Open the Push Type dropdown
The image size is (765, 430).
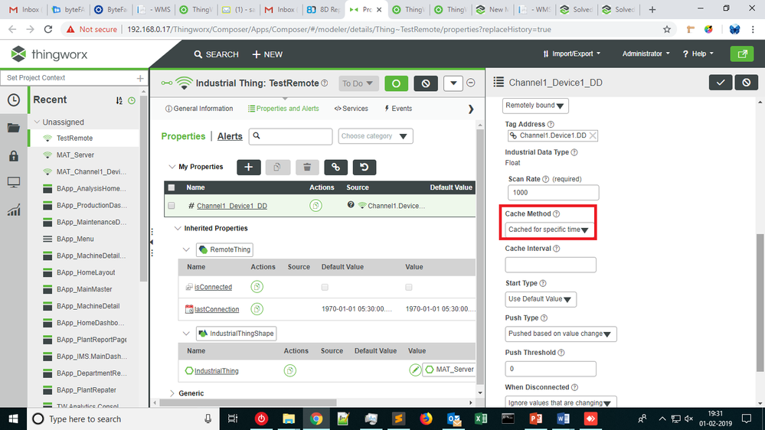coord(561,334)
